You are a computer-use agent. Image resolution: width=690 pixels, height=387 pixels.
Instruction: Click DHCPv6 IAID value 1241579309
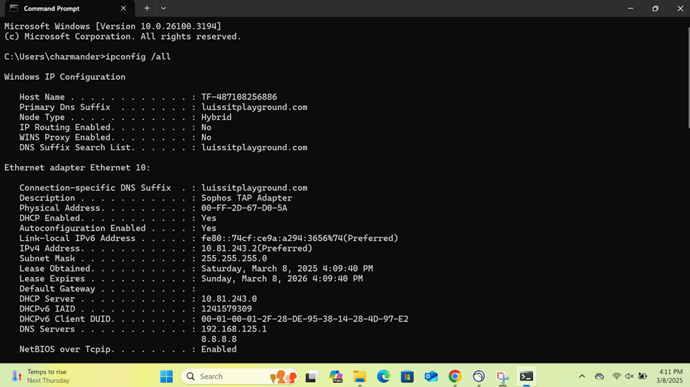click(226, 309)
